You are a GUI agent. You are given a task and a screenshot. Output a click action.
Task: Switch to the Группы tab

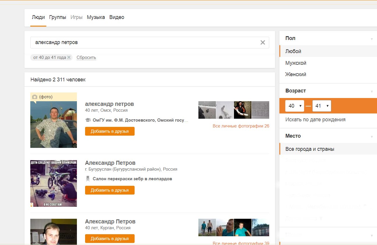coord(58,17)
